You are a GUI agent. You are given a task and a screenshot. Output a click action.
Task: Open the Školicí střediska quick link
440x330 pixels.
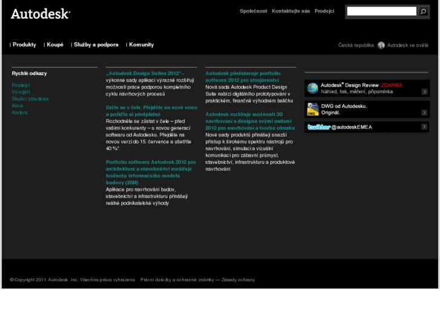30,99
